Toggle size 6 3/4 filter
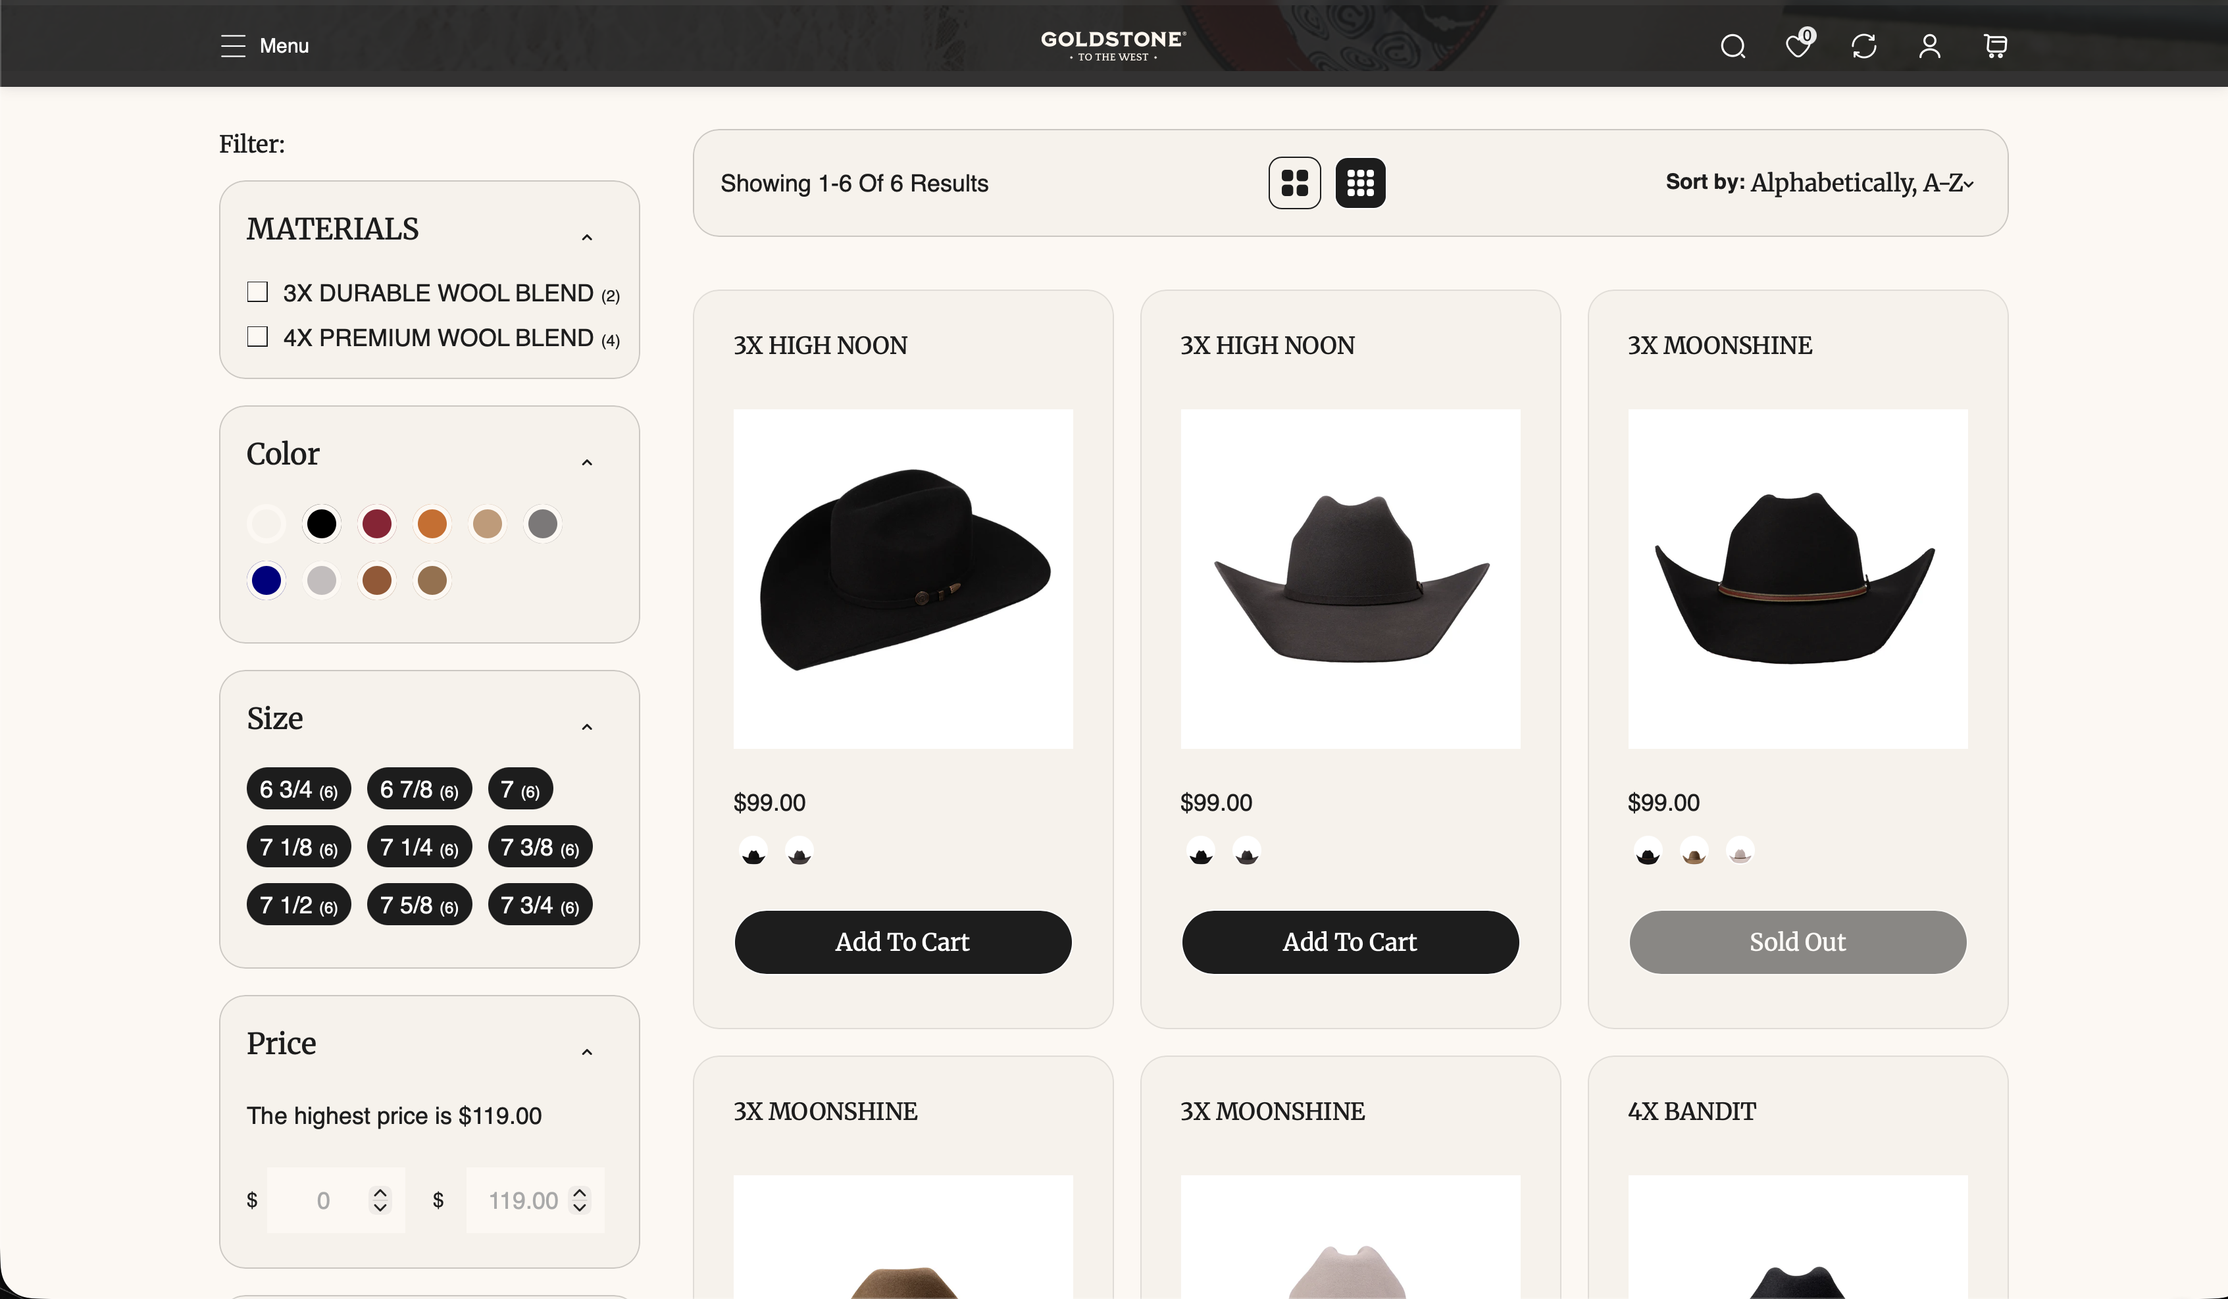 (x=299, y=789)
